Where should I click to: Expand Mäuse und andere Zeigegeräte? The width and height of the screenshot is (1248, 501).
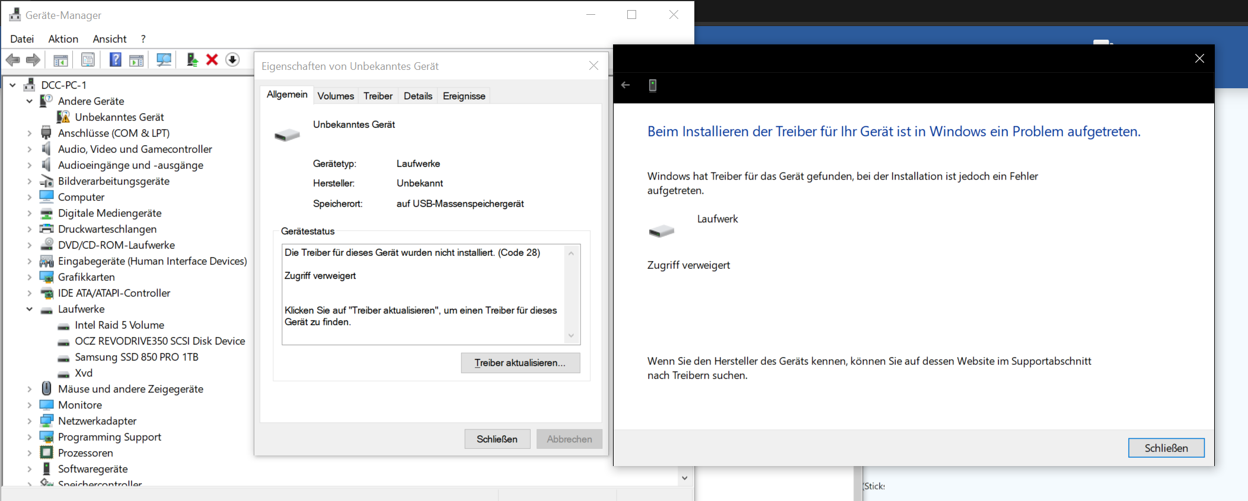[29, 389]
